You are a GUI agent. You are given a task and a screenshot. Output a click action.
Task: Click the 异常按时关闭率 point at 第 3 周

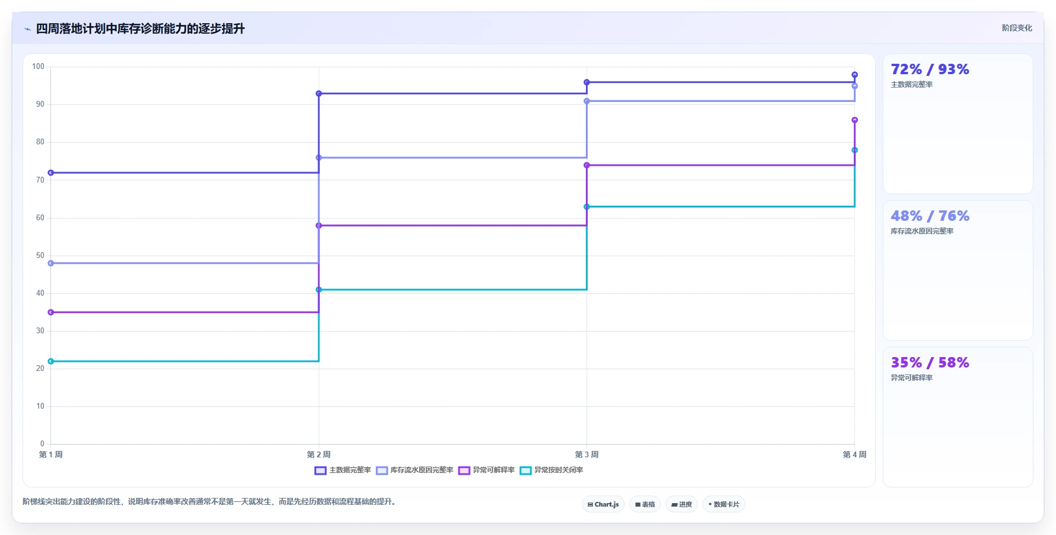point(587,207)
